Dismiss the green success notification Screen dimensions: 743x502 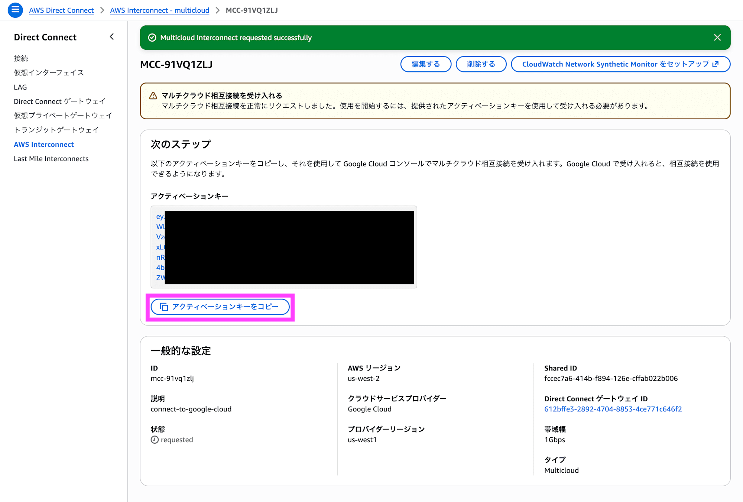click(717, 37)
